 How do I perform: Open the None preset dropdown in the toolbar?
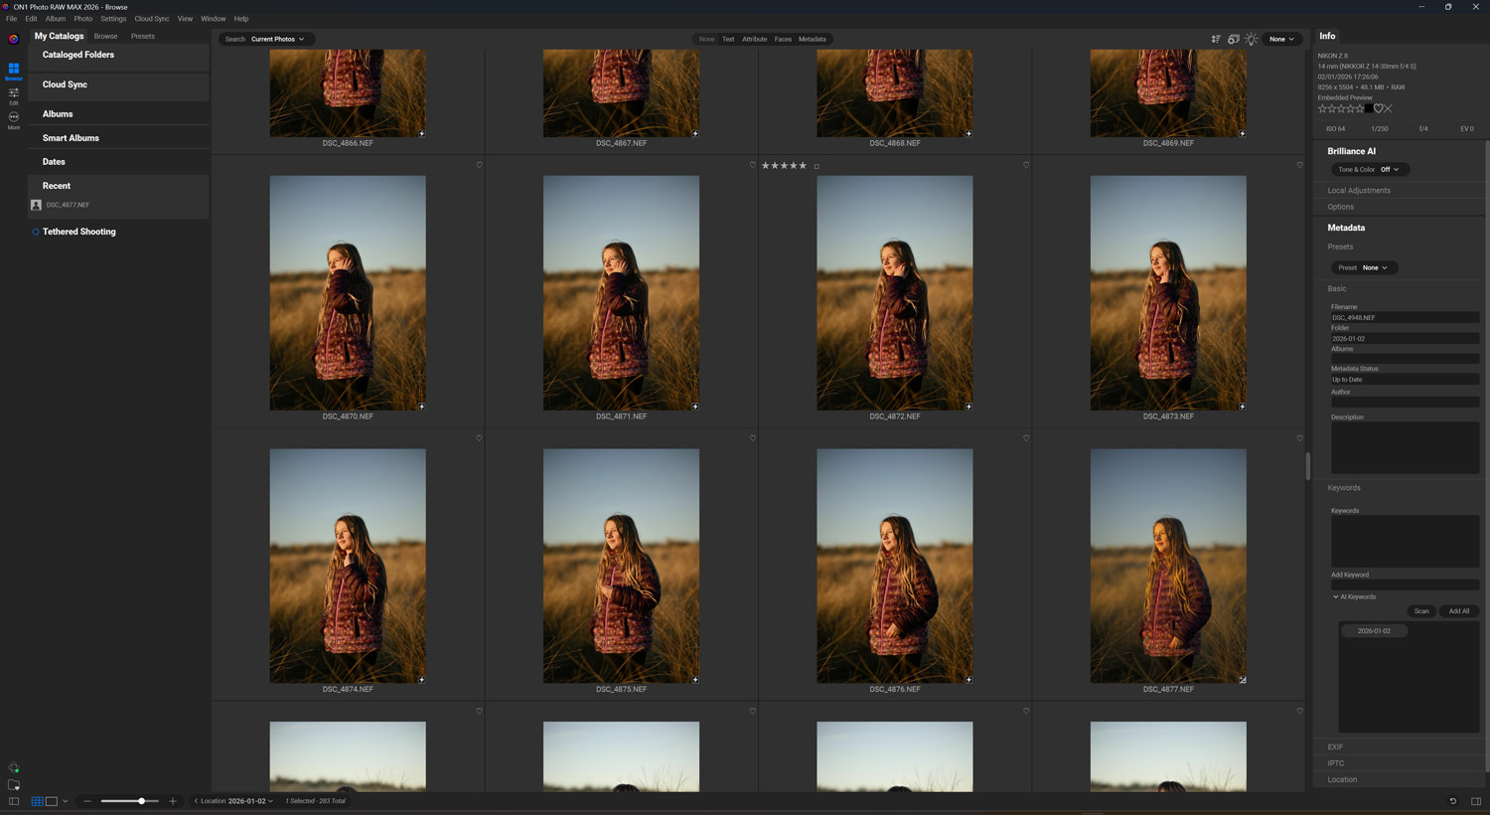[1282, 39]
